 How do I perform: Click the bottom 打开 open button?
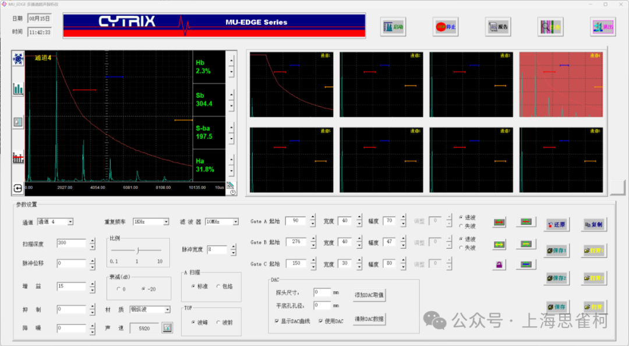click(593, 306)
